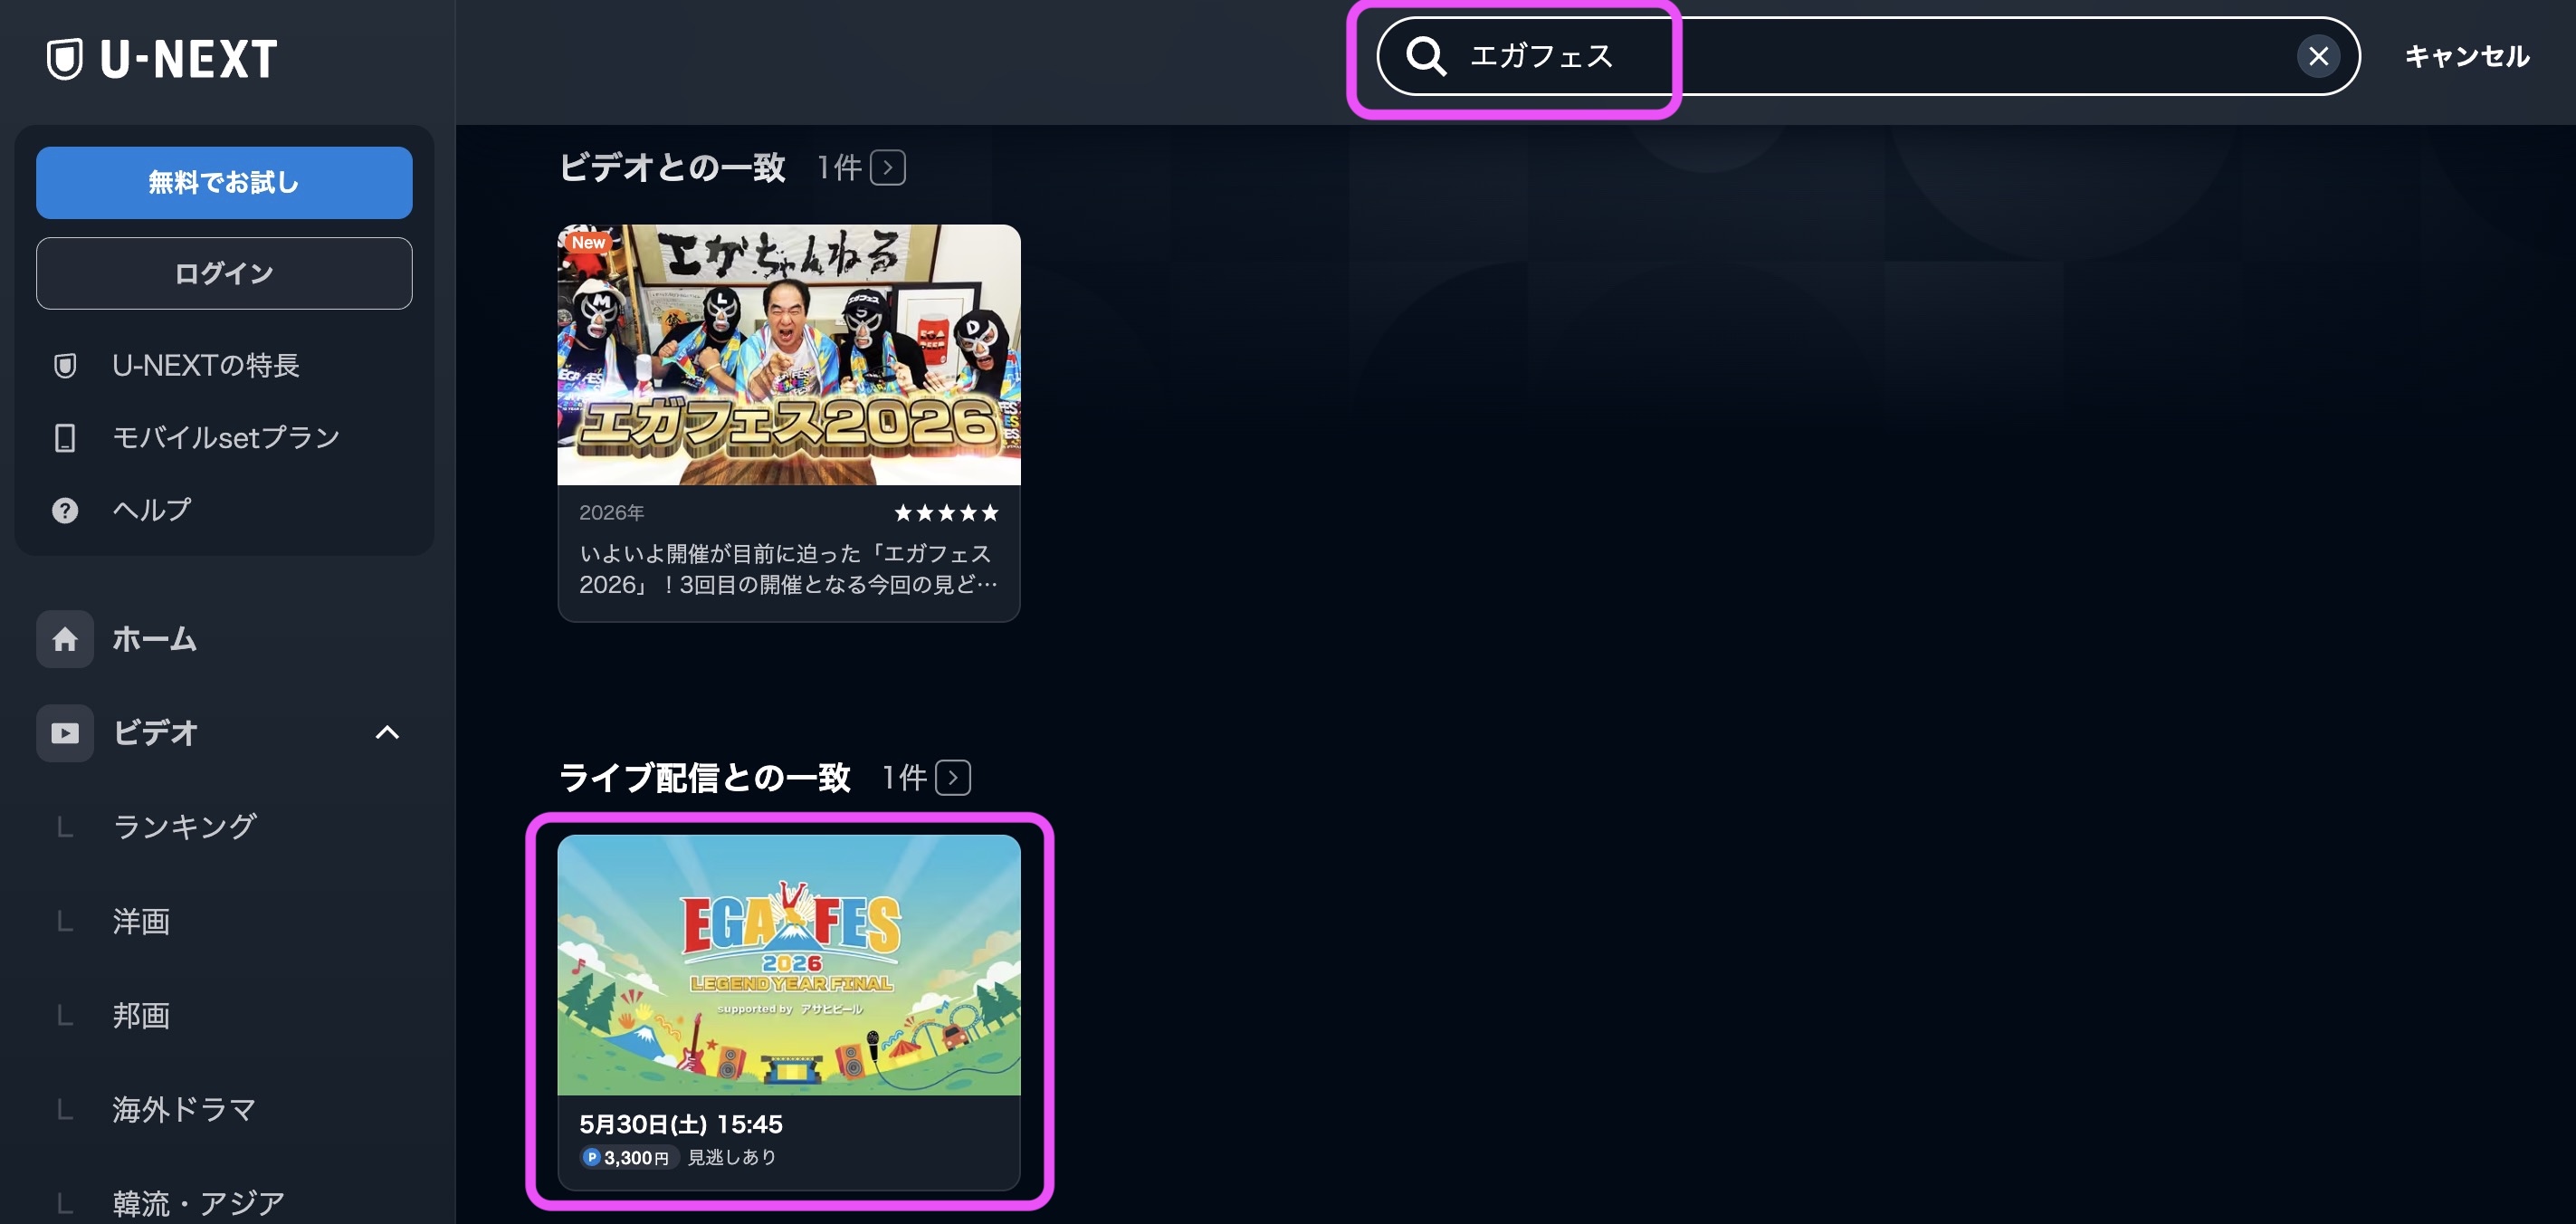Click the ライブ配信との一致 heading
Screen dimensions: 2576x1224
point(705,778)
